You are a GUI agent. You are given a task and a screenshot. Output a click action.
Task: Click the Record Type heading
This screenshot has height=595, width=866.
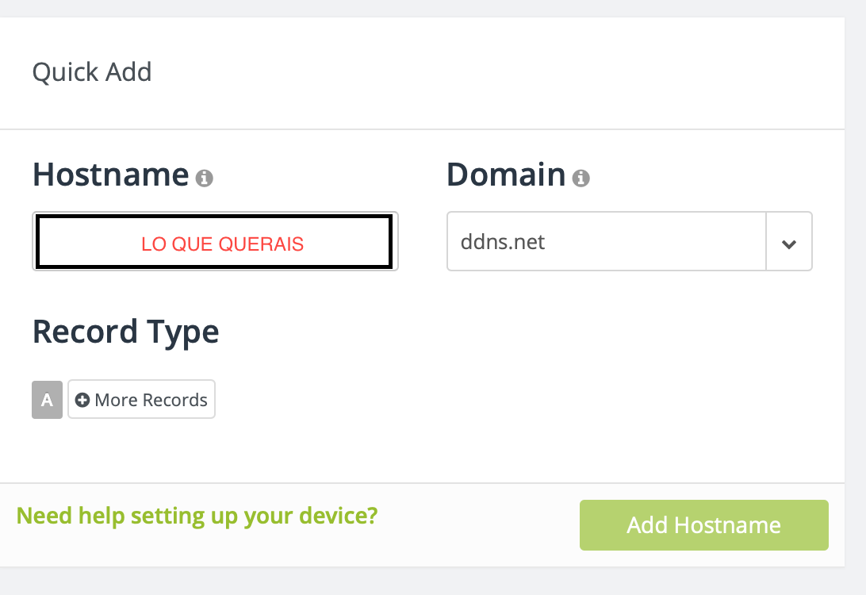[126, 332]
